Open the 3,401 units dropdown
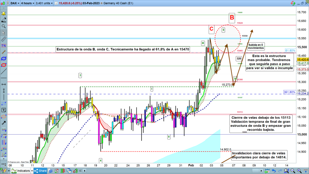Screen dimensions: 309x174 click(43, 3)
